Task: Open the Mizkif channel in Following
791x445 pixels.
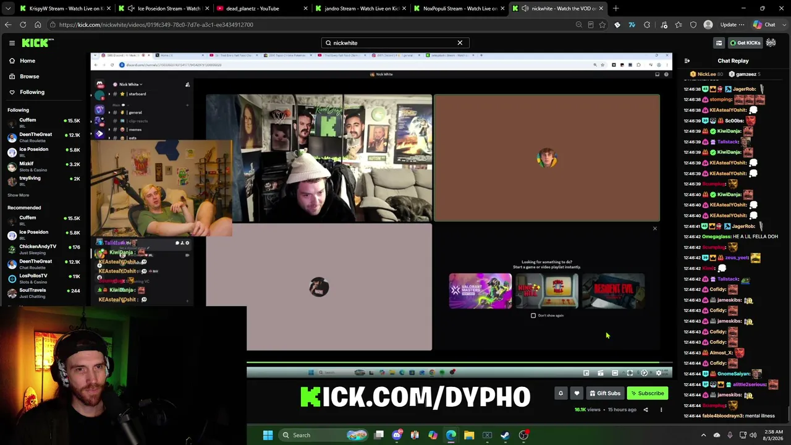Action: click(x=43, y=166)
